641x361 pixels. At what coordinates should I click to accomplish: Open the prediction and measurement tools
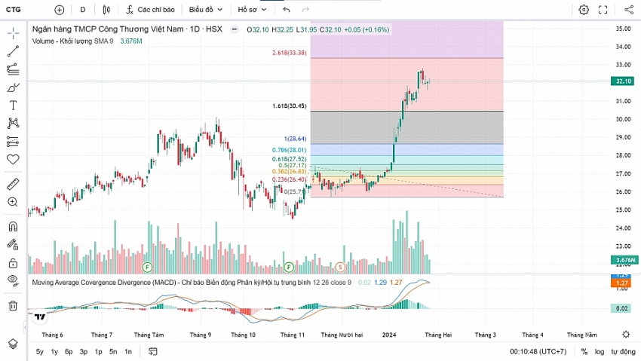point(13,142)
